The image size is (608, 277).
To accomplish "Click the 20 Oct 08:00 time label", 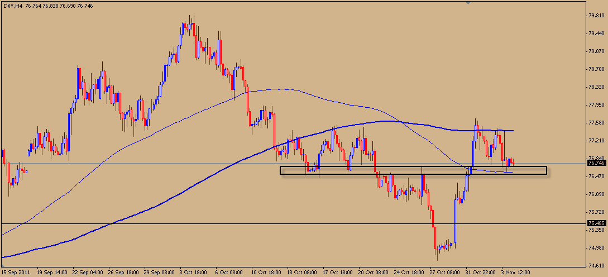I will click(x=372, y=273).
